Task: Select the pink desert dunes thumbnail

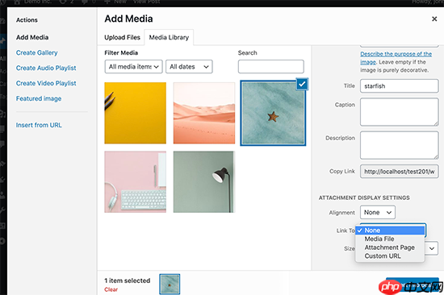Action: [204, 113]
